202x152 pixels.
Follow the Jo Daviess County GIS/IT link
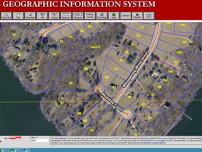pyautogui.click(x=153, y=143)
